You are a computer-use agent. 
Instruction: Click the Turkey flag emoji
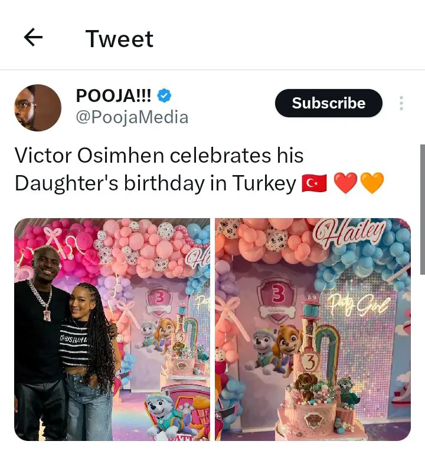coord(314,183)
